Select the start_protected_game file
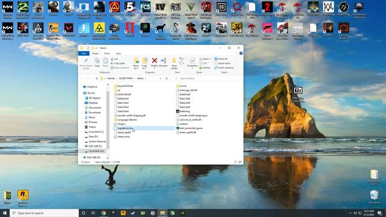 point(189,128)
